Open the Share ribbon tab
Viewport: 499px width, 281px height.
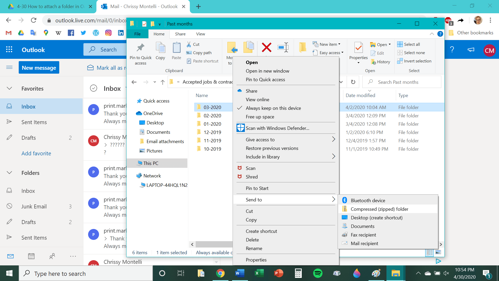pos(180,34)
